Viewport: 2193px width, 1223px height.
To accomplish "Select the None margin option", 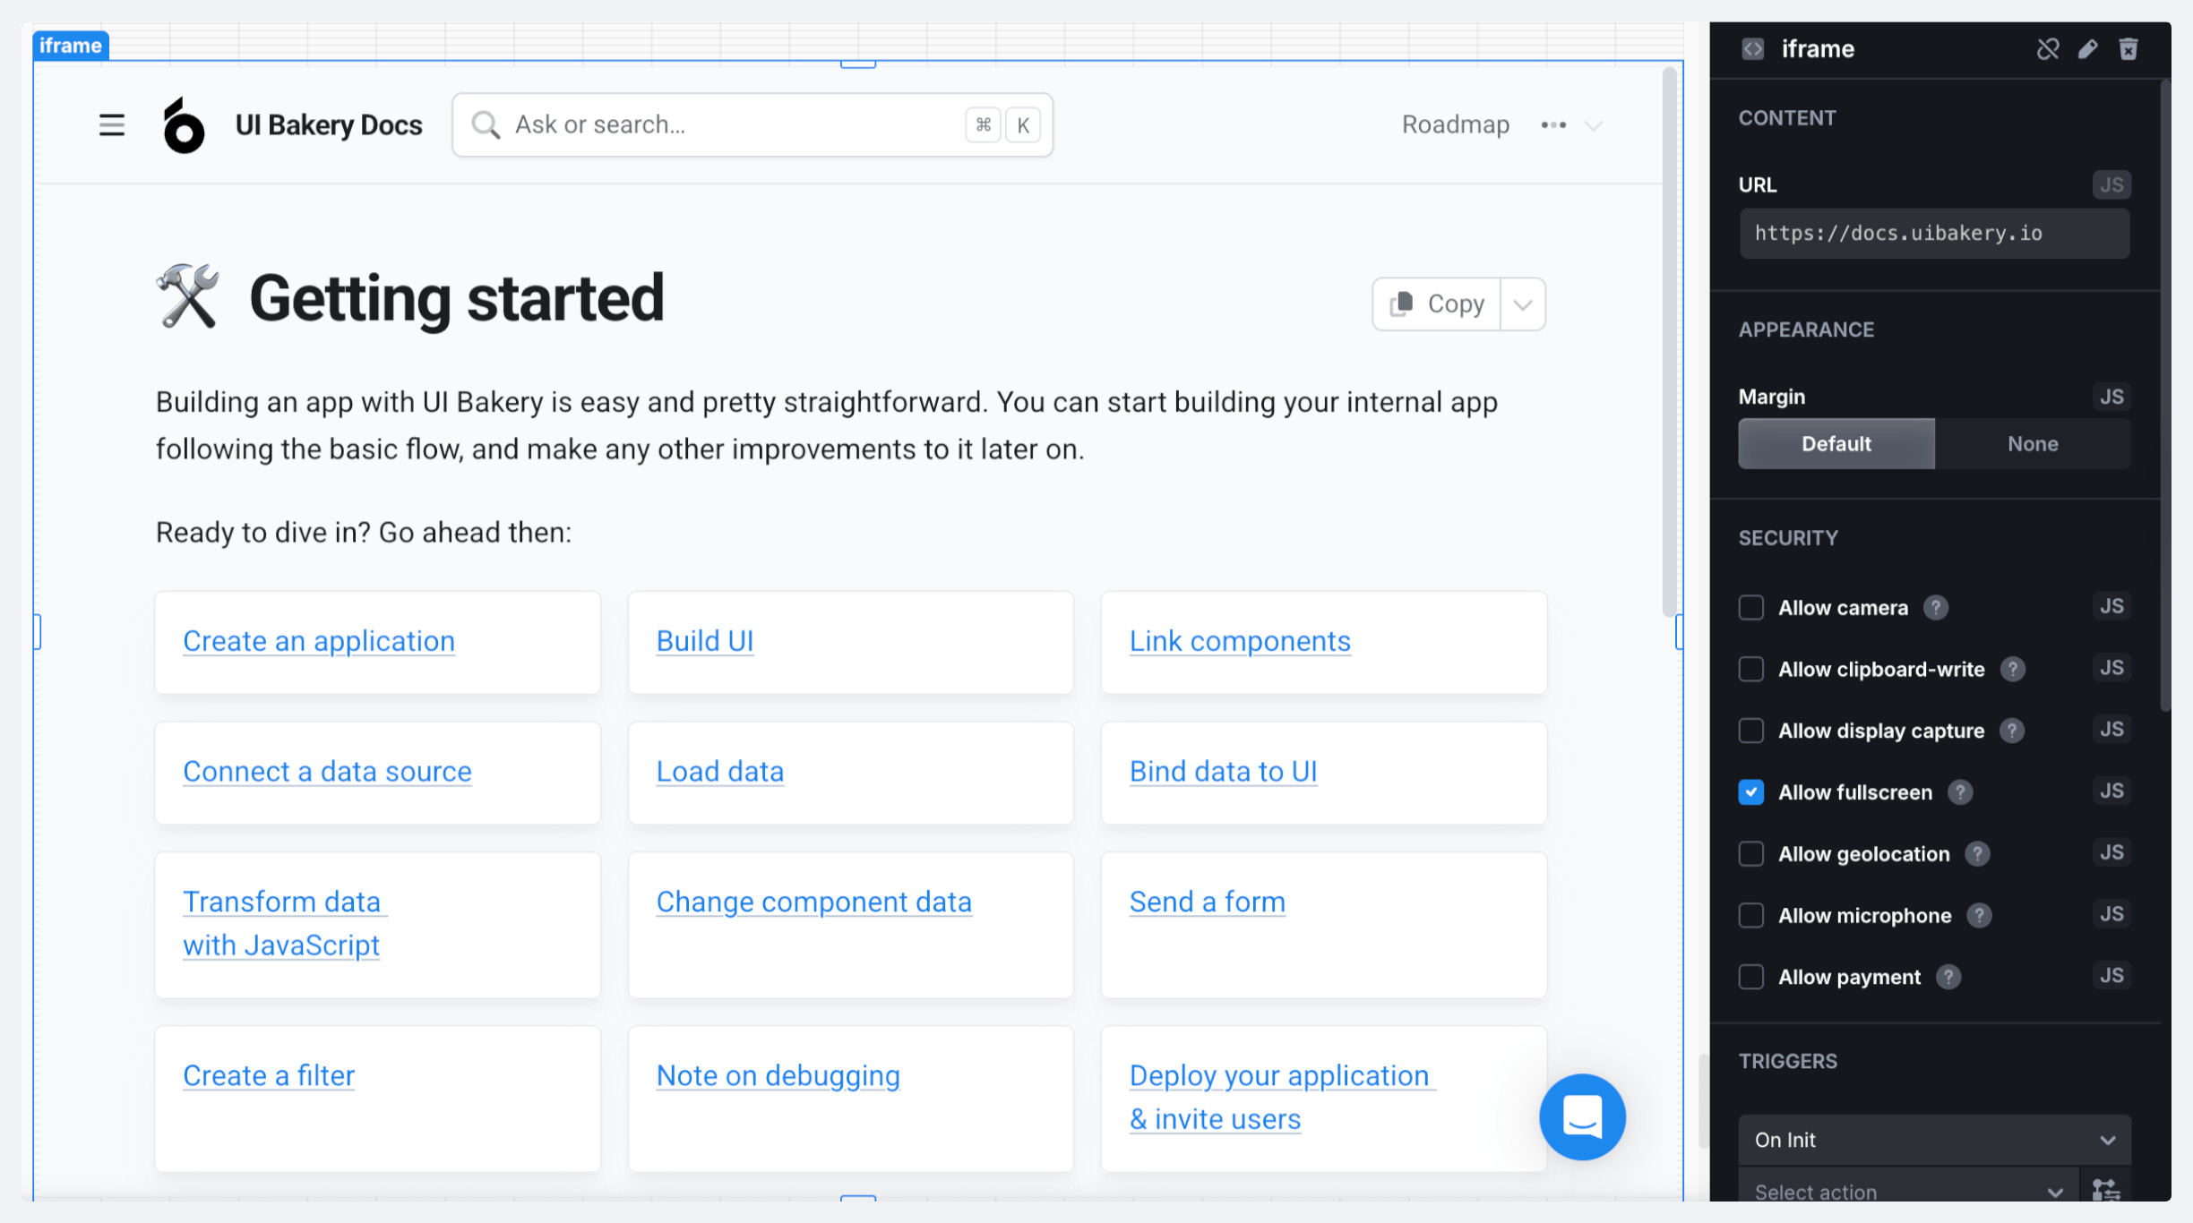I will [x=2033, y=444].
